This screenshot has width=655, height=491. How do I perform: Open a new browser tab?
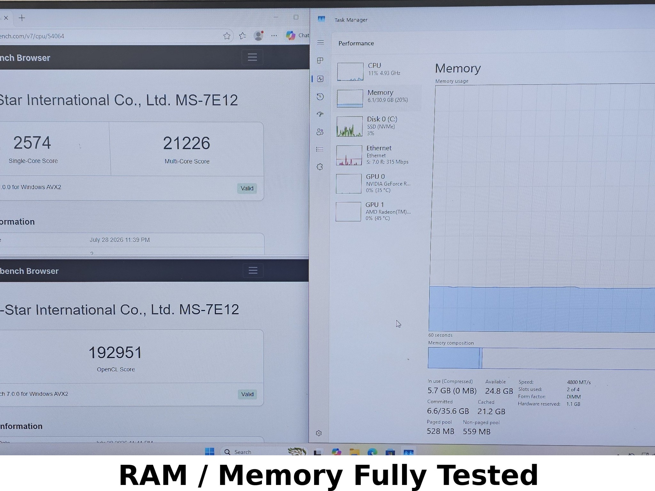(x=22, y=18)
